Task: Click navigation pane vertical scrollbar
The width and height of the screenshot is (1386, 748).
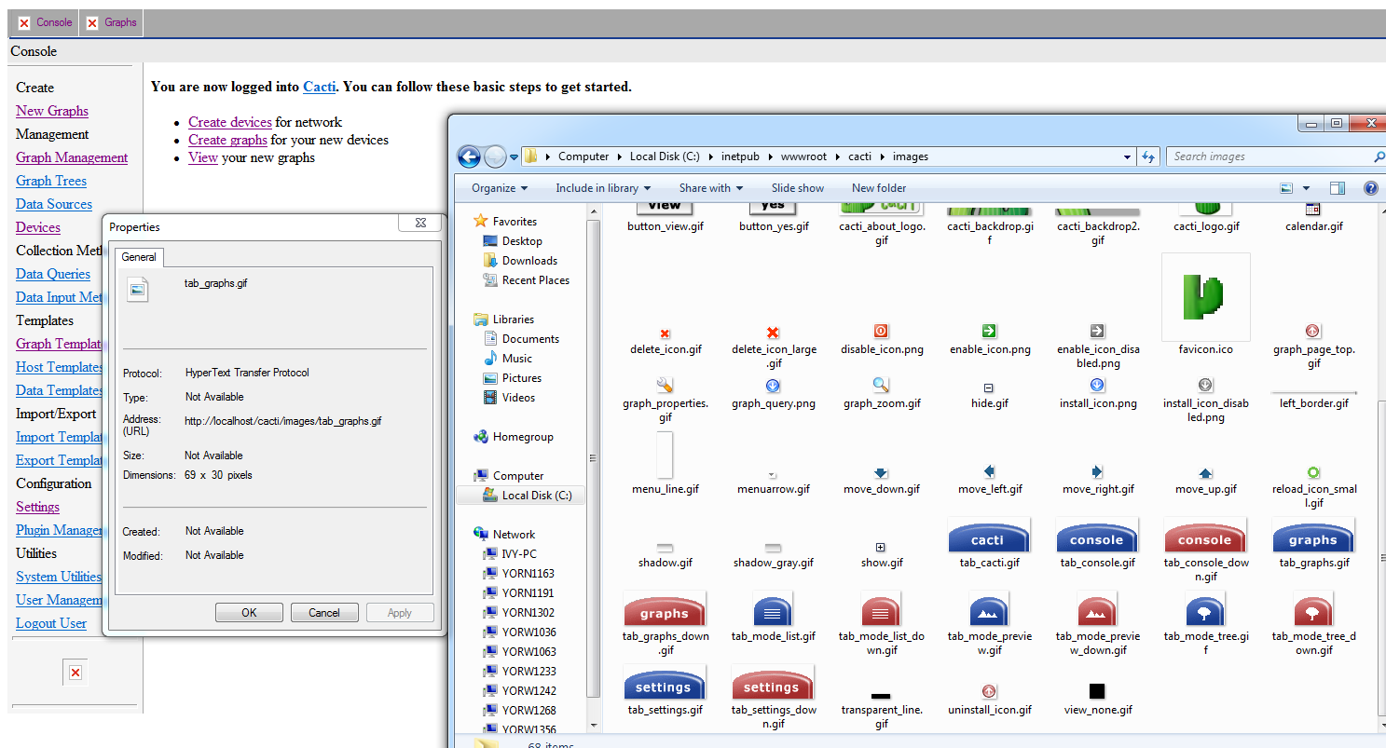Action: [x=593, y=456]
